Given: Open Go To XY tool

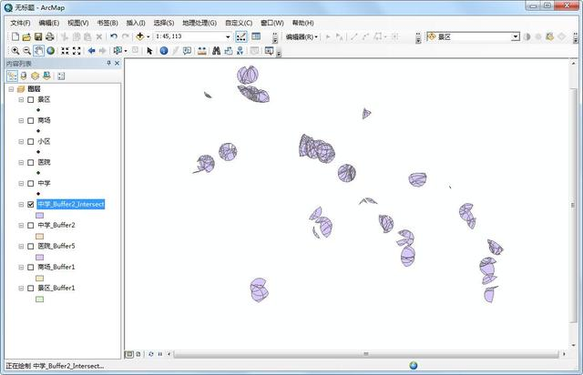Looking at the screenshot, I should click(240, 51).
